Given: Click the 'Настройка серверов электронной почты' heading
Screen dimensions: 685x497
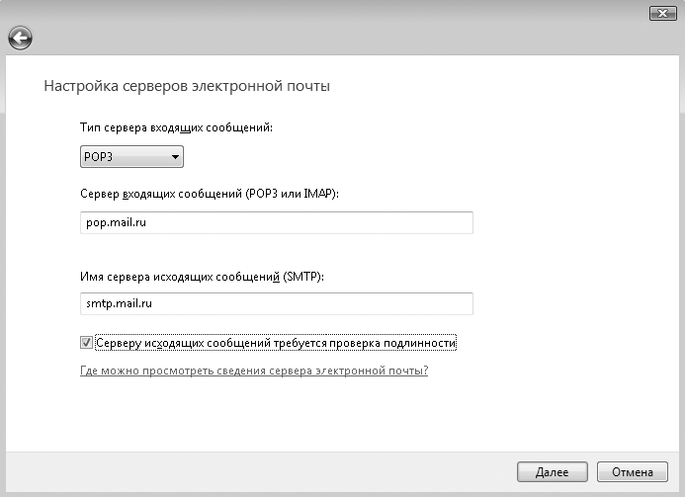Looking at the screenshot, I should coord(187,86).
